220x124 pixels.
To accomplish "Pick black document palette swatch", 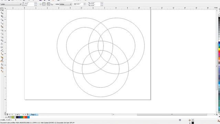I will point(17,117).
